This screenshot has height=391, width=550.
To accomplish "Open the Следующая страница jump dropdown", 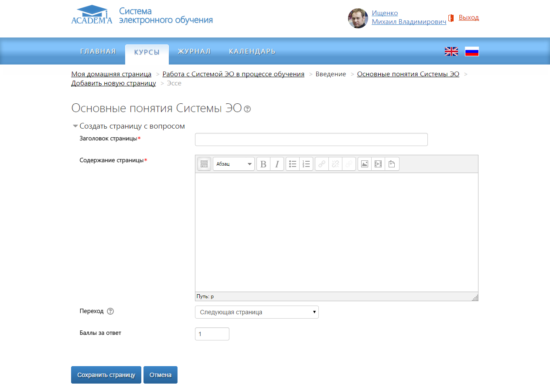I will [x=256, y=312].
